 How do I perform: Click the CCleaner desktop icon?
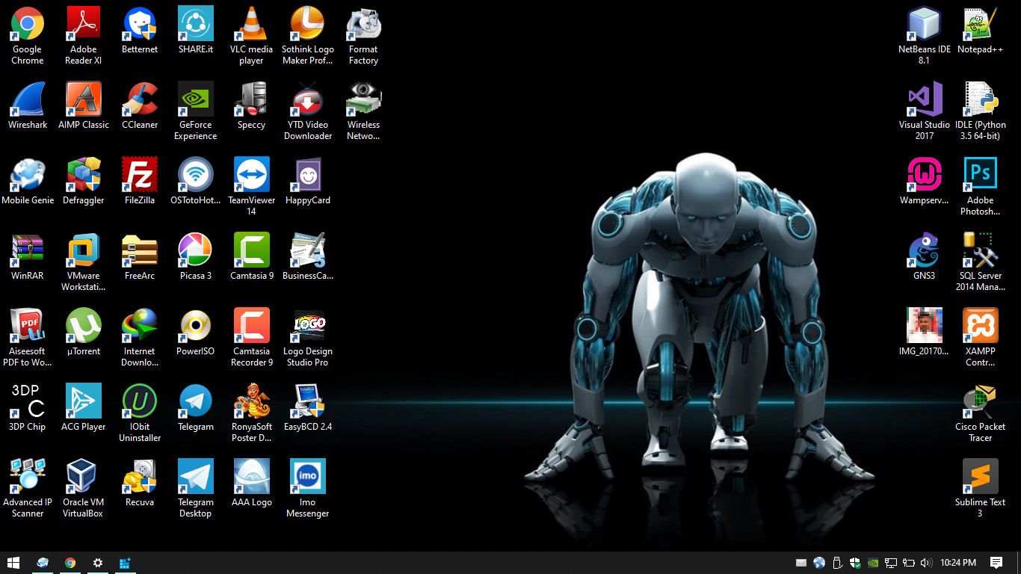[x=140, y=99]
